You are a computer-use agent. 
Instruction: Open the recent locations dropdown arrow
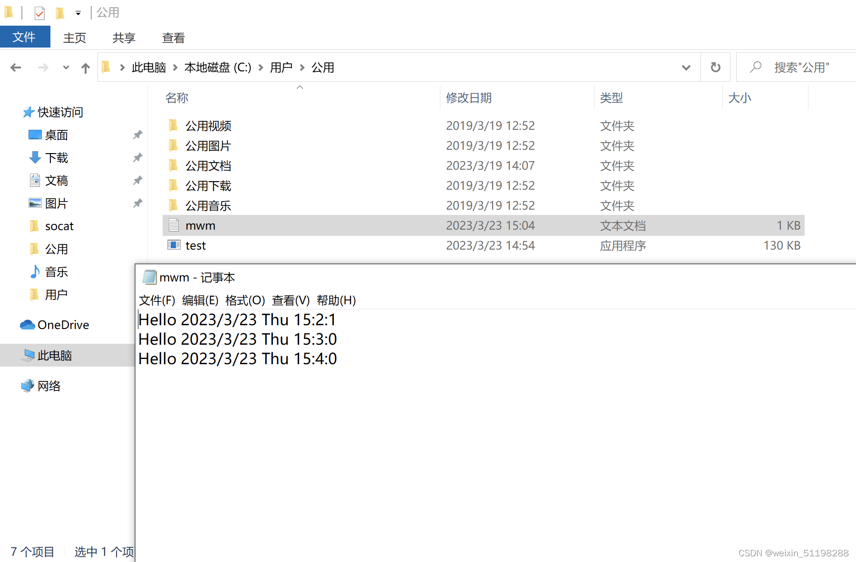pyautogui.click(x=66, y=68)
